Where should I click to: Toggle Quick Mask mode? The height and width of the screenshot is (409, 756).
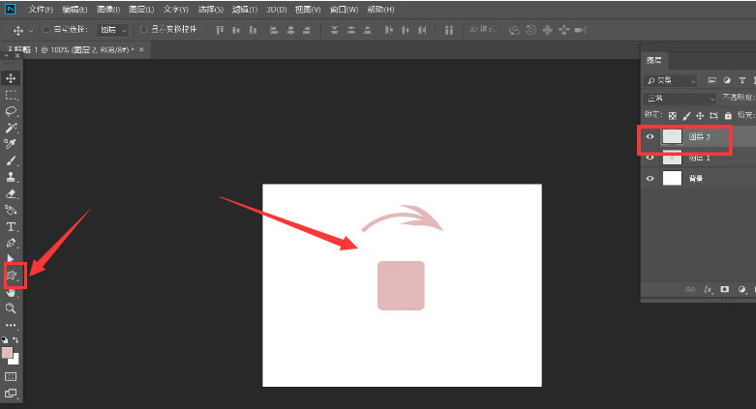pos(11,376)
